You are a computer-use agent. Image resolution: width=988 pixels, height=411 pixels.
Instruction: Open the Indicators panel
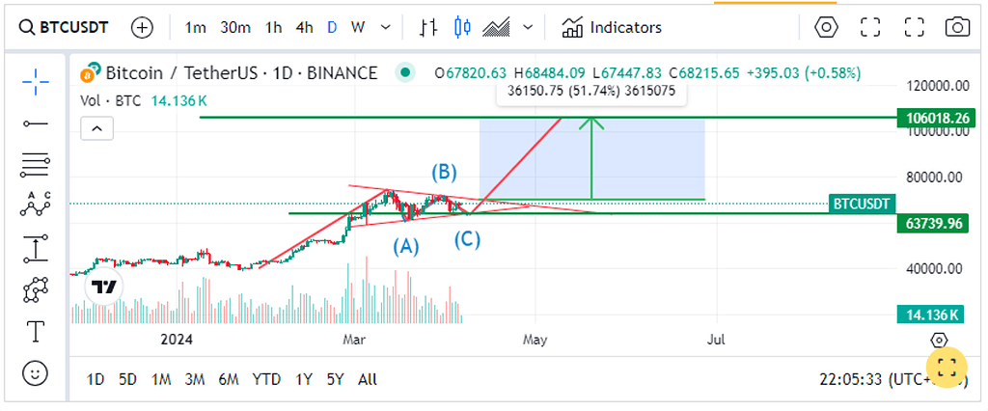point(612,27)
